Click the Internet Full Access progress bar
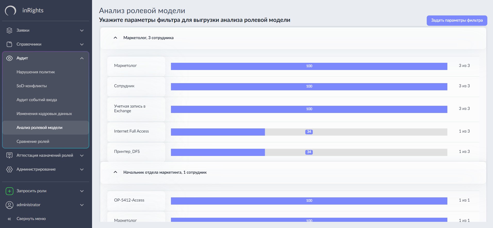This screenshot has width=493, height=228. 309,132
